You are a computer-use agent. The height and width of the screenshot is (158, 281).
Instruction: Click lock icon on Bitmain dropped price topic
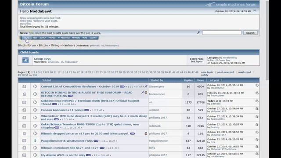146,133
